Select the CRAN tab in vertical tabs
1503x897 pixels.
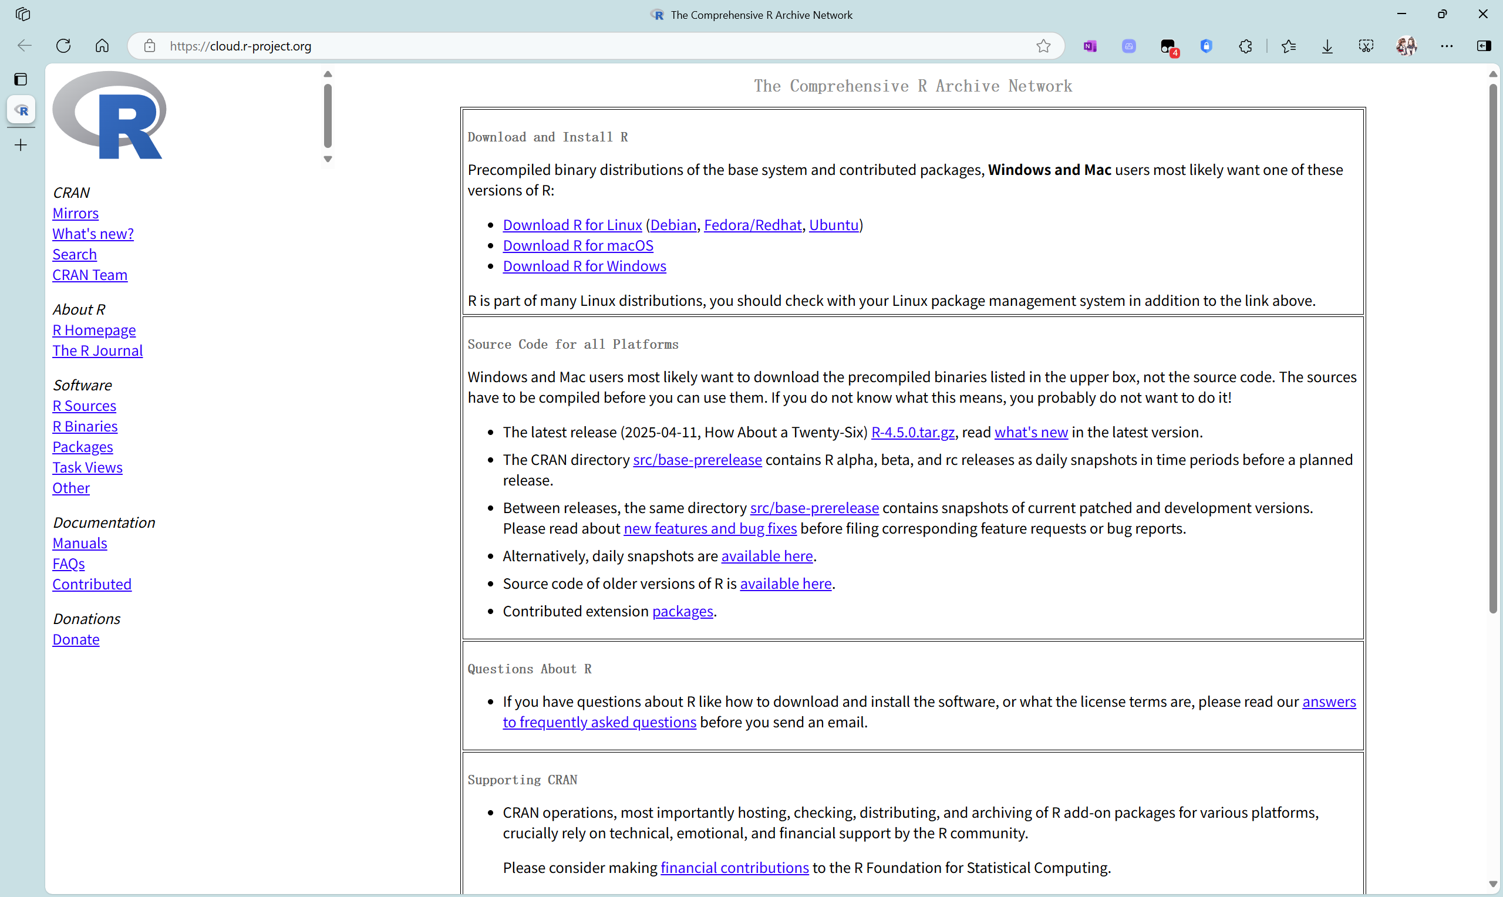coord(21,110)
